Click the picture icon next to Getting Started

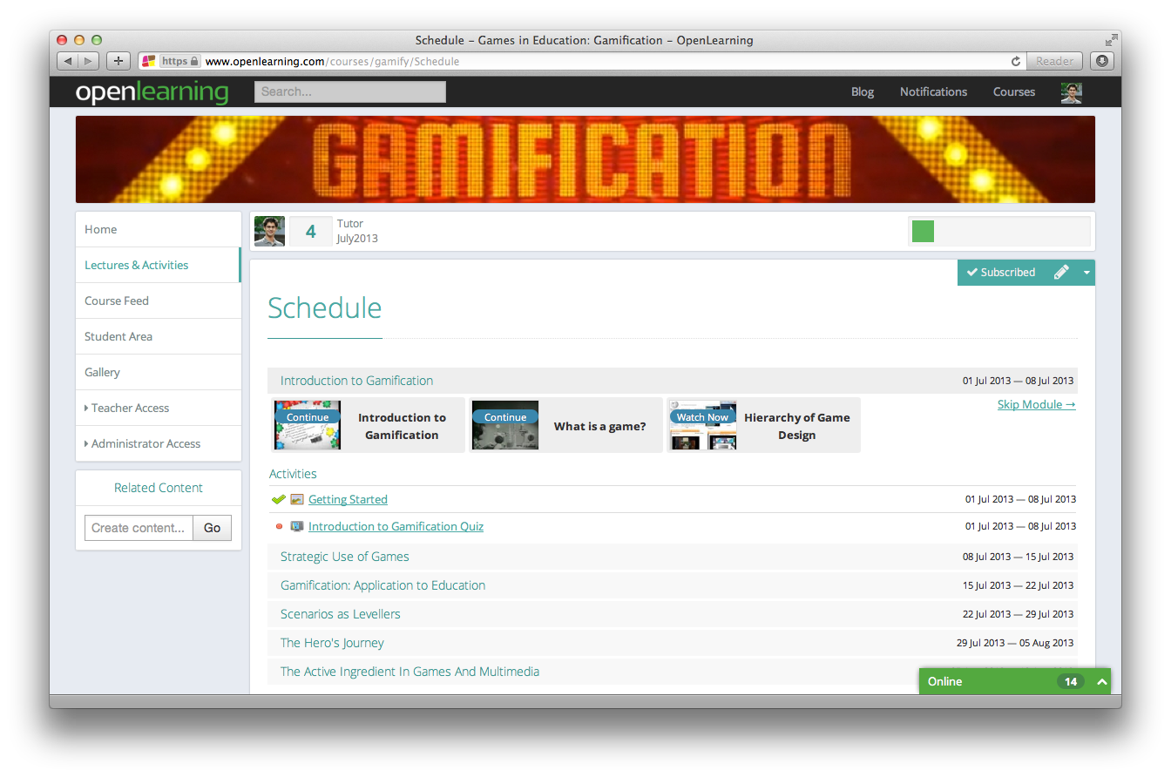(x=297, y=499)
